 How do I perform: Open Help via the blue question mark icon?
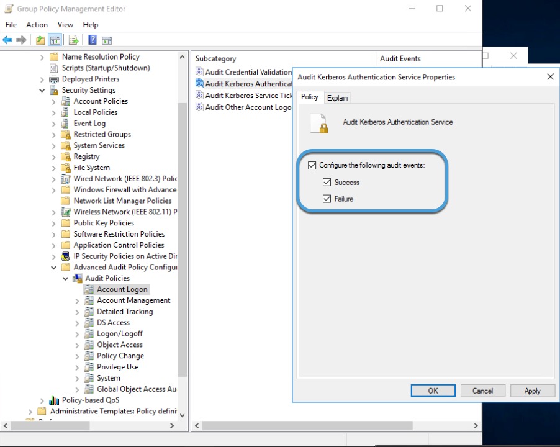(x=92, y=40)
